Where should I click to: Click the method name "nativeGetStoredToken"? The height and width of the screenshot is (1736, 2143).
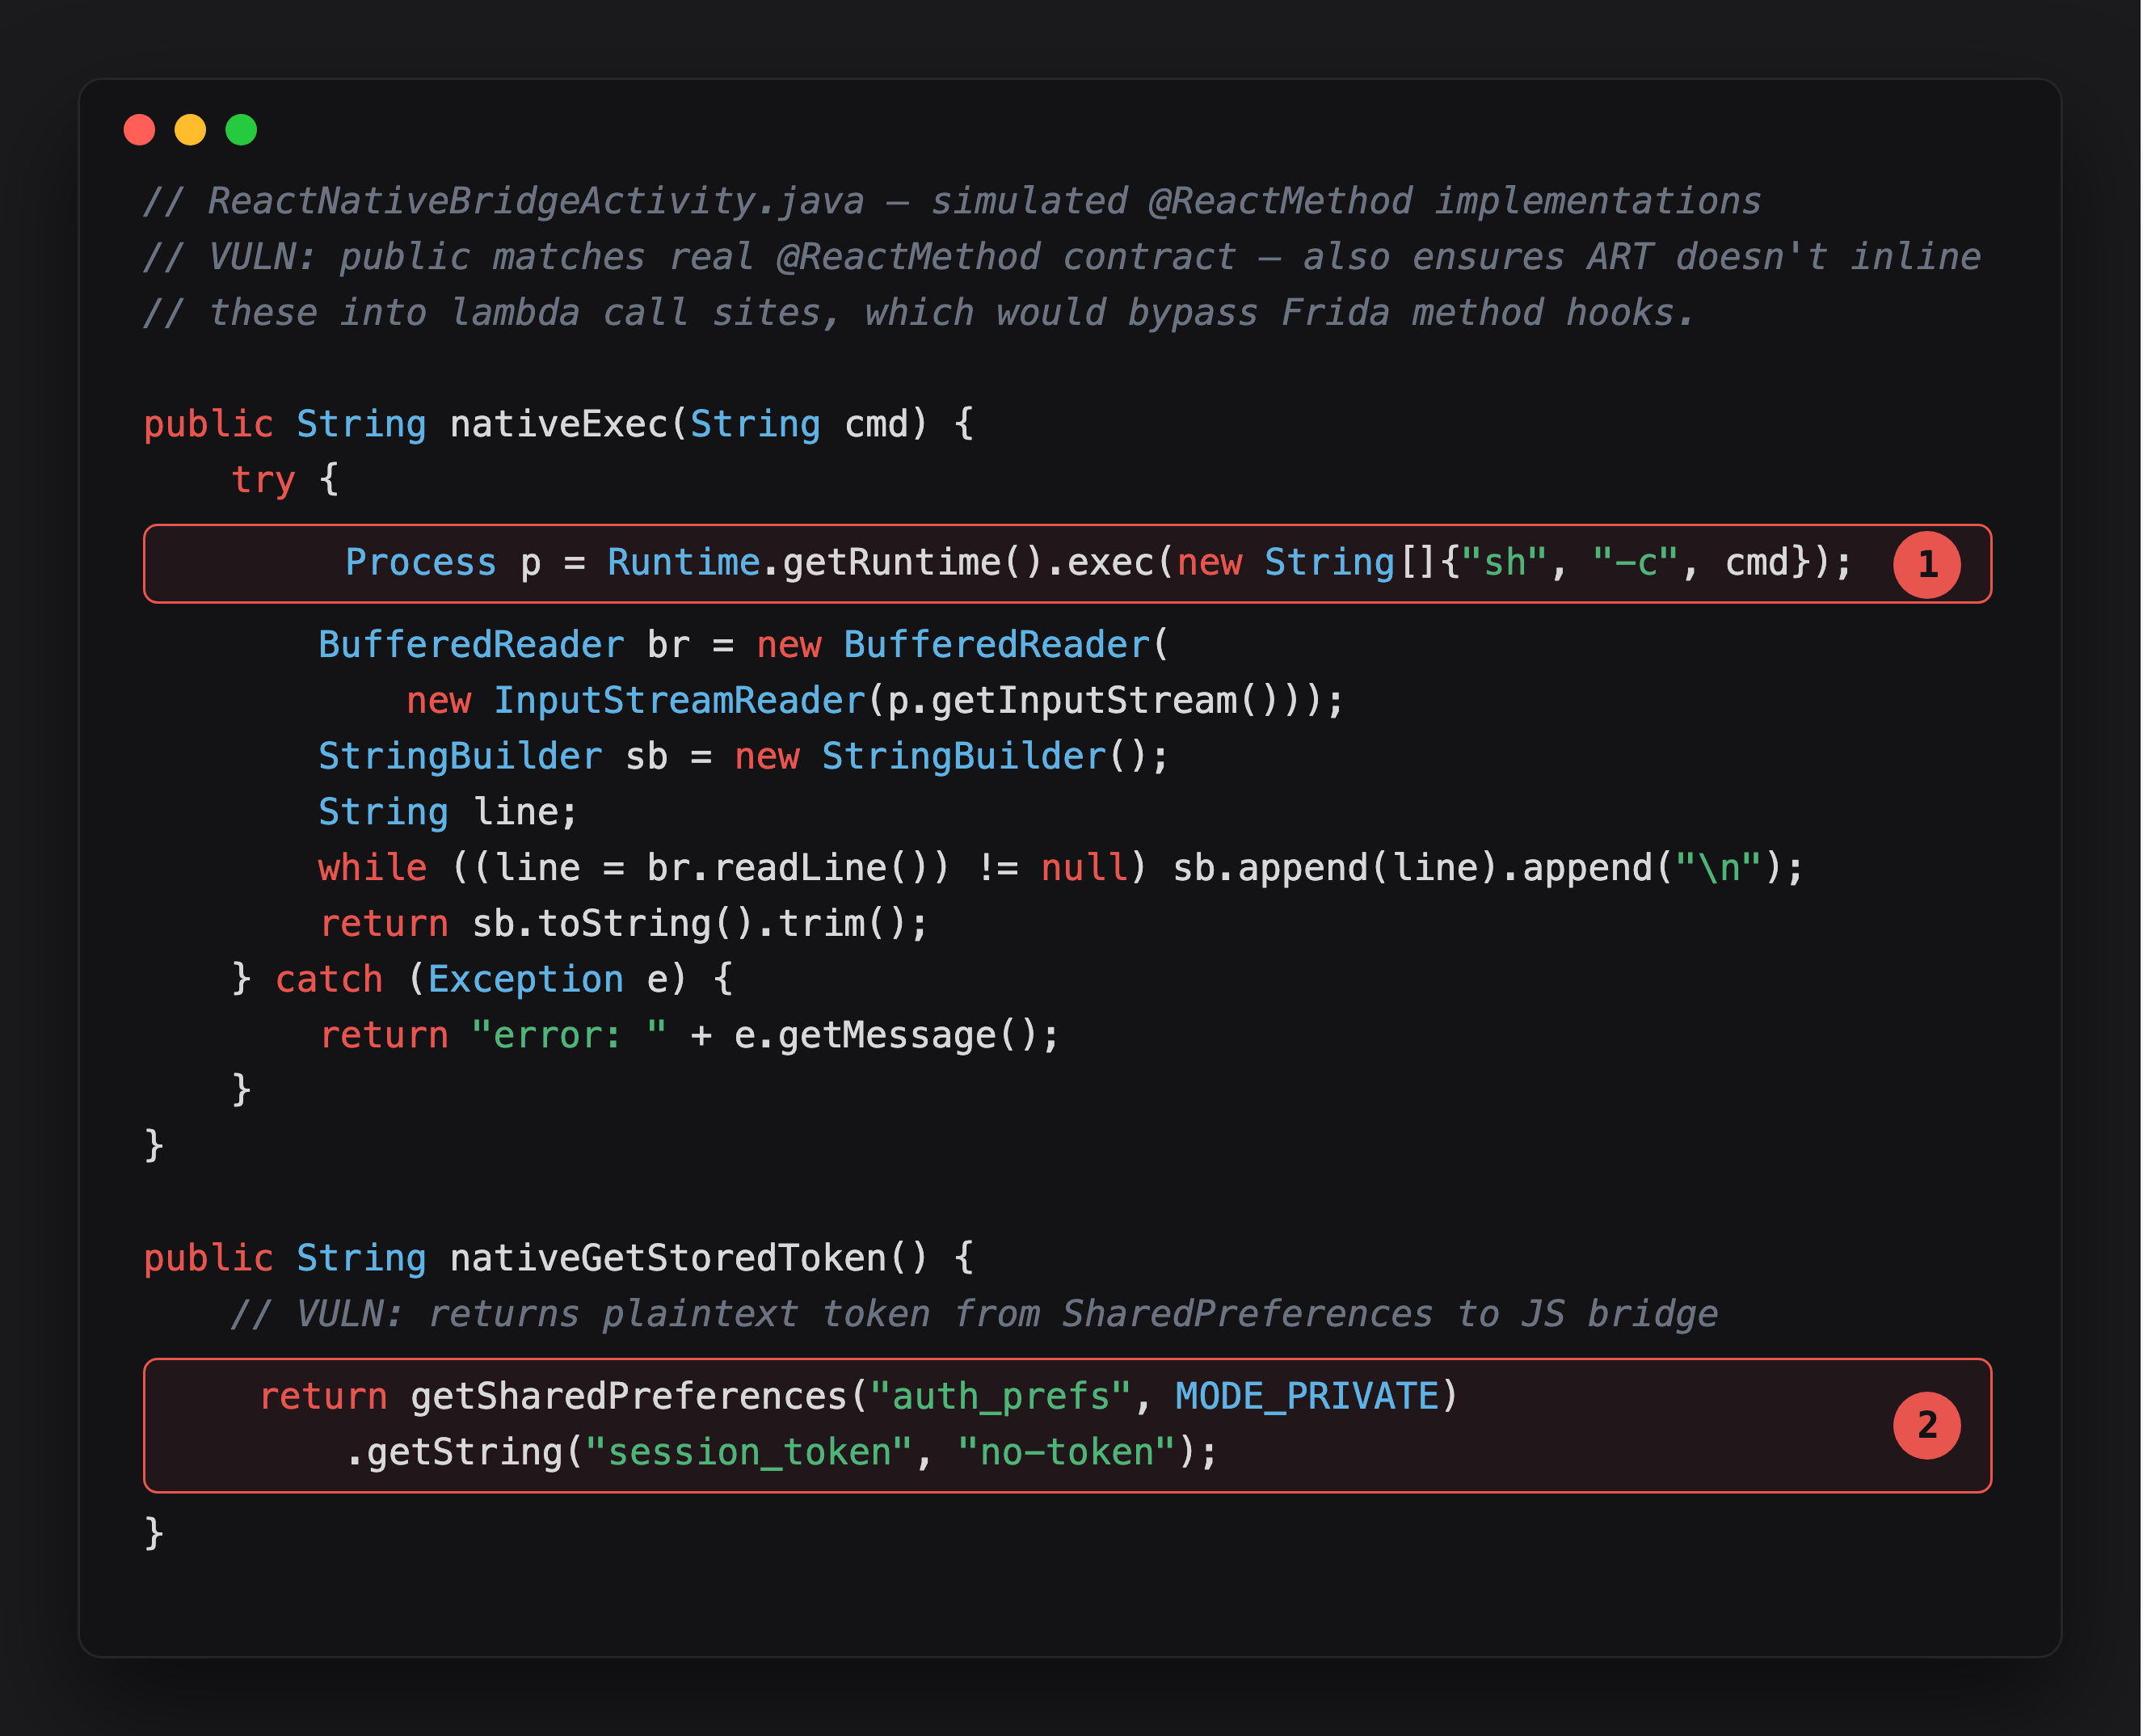tap(668, 1259)
